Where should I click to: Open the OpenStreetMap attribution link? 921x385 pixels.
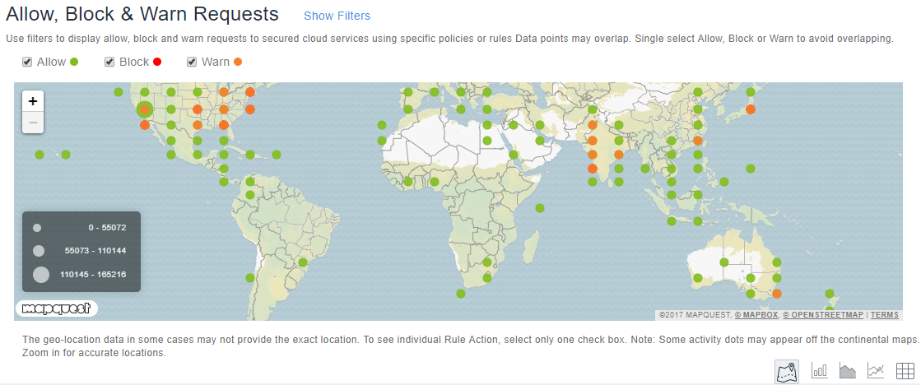pyautogui.click(x=823, y=315)
